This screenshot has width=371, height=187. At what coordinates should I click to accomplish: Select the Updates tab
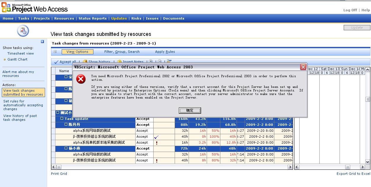tap(119, 18)
